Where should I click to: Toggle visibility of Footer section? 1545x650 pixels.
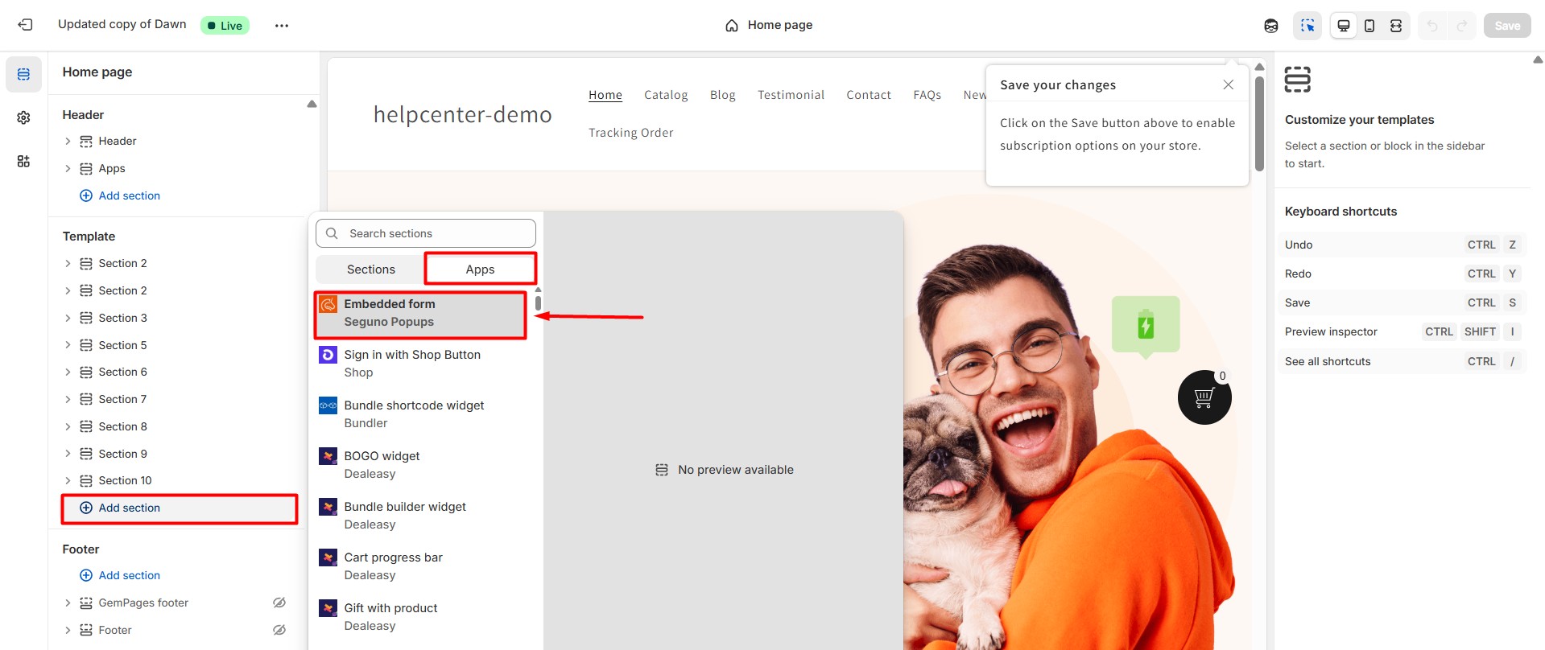point(279,630)
